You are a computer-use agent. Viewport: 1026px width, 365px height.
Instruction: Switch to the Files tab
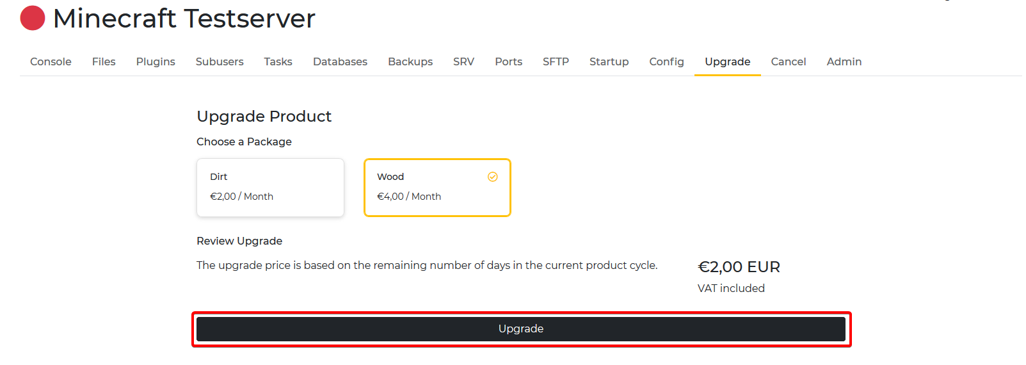click(x=104, y=61)
